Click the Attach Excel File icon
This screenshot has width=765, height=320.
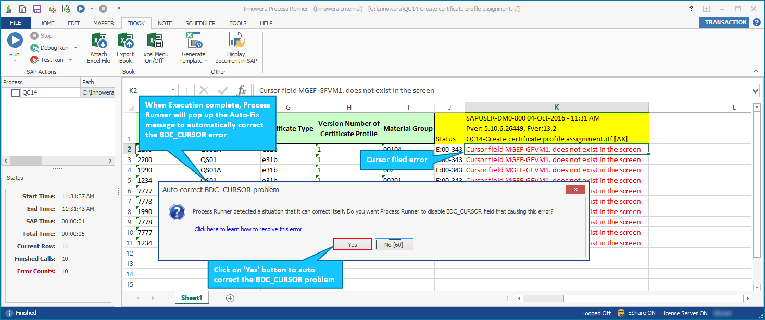[x=98, y=41]
